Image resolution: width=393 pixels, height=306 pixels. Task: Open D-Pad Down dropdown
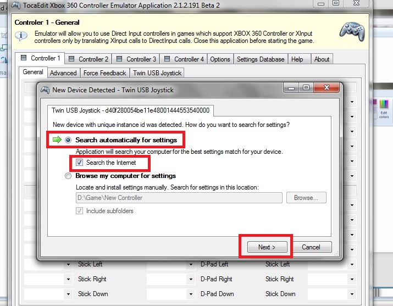coord(191,294)
